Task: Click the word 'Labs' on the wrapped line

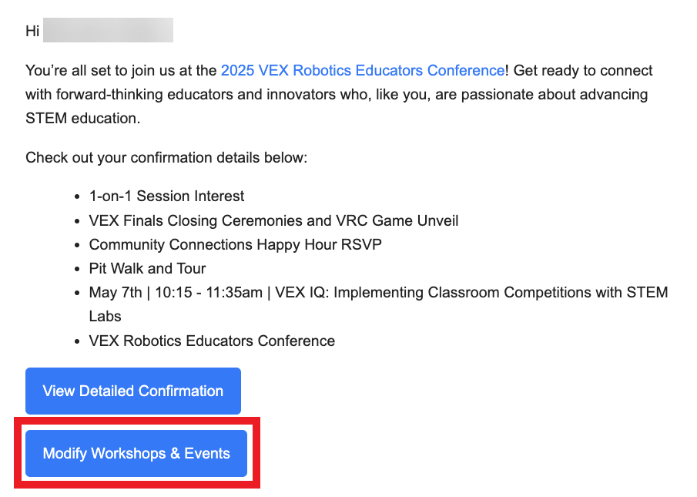Action: [106, 317]
